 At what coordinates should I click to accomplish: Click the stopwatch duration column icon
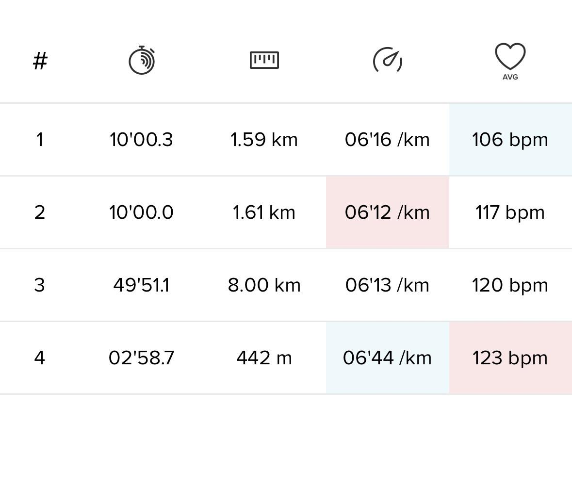pos(142,61)
